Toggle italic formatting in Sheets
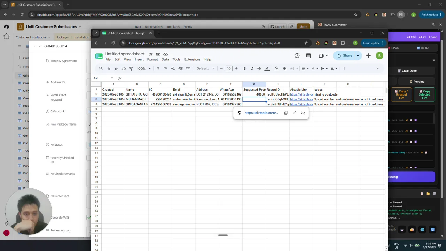Viewport: 446px width, 251px height. 252,69
